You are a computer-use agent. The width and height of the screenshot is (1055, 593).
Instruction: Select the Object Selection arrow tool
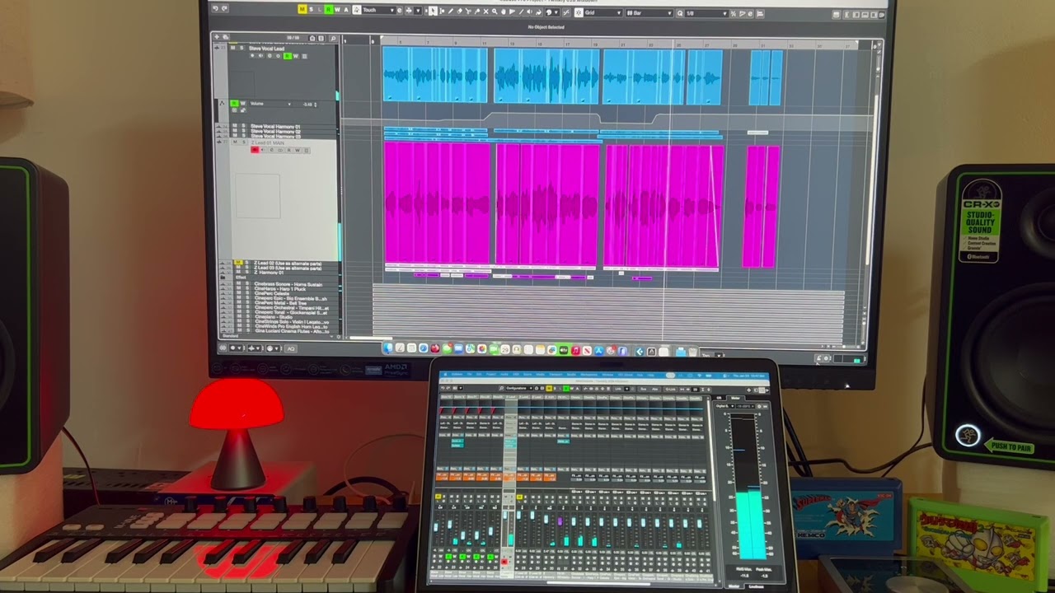click(x=432, y=9)
